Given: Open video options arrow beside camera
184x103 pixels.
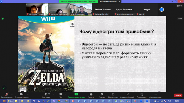Looking at the screenshot, I should [x=28, y=94].
